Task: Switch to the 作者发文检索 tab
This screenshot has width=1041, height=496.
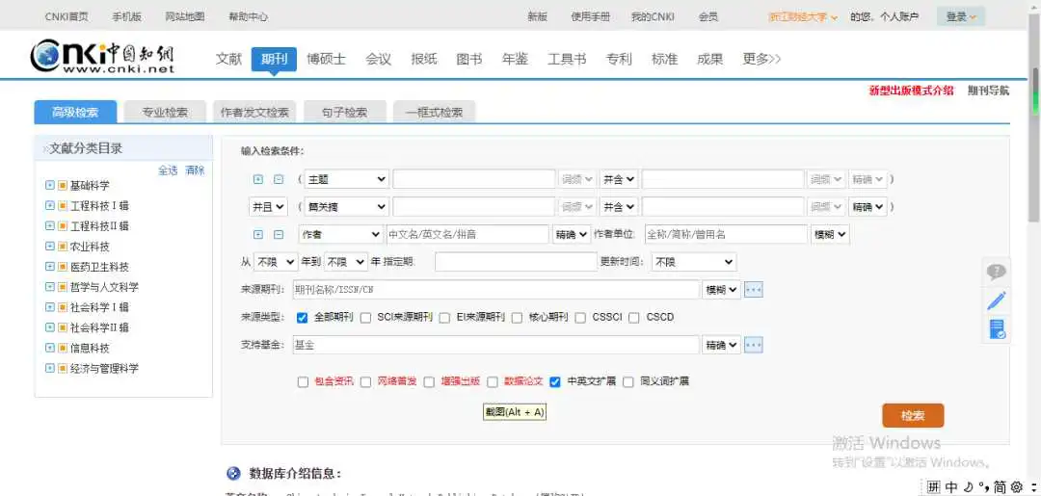Action: 254,112
